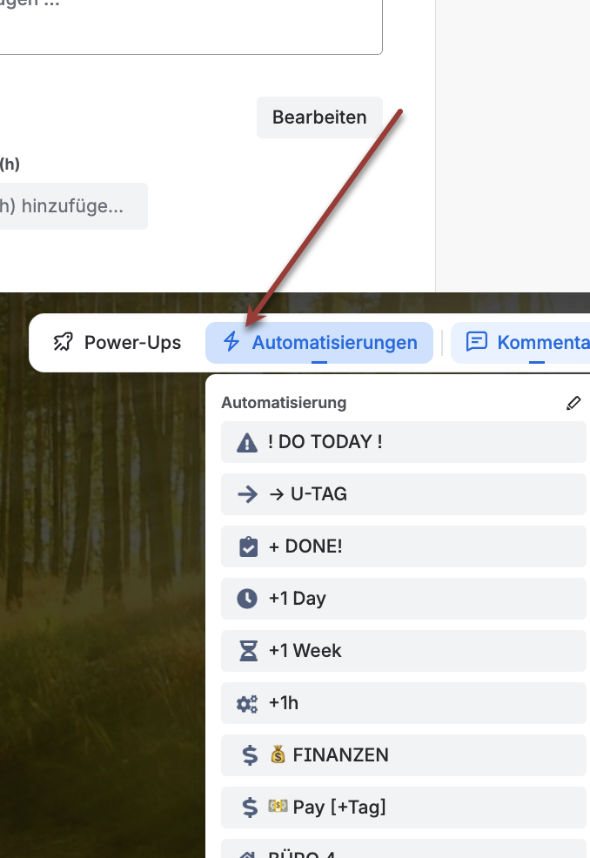The image size is (590, 858).
Task: Click the +1 Week hourglass icon
Action: (248, 651)
